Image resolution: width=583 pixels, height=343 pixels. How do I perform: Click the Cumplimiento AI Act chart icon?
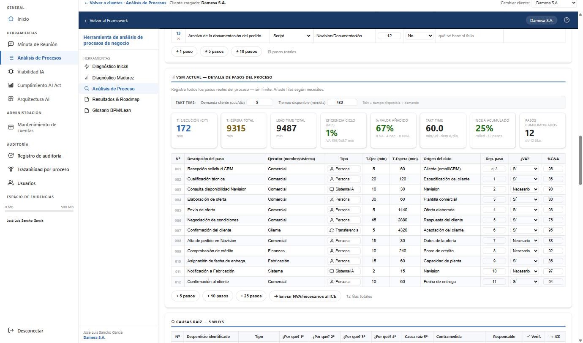coord(11,85)
